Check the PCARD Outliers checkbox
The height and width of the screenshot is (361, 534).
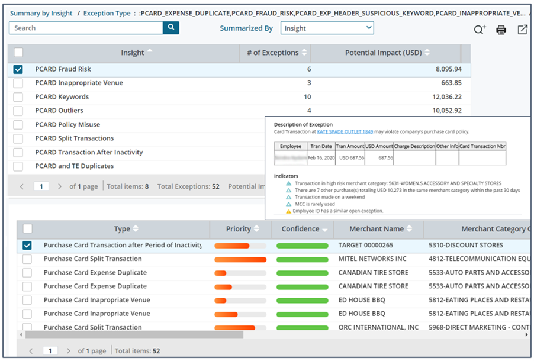18,111
